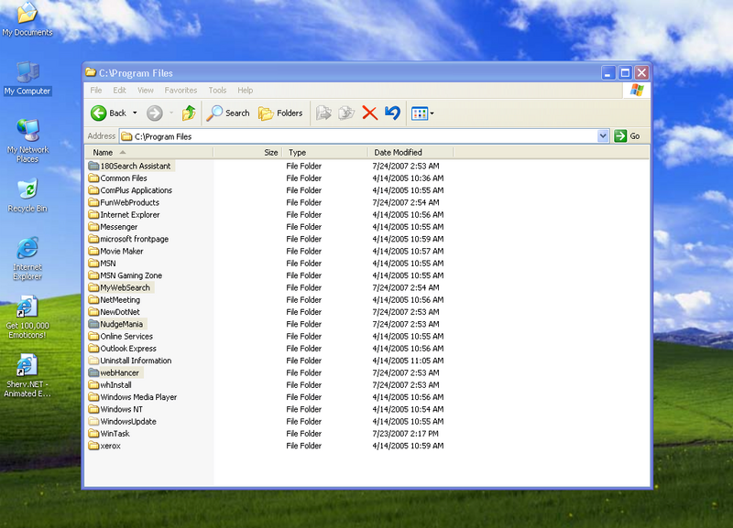Click the blue Undo arrow icon
733x528 pixels.
(393, 113)
